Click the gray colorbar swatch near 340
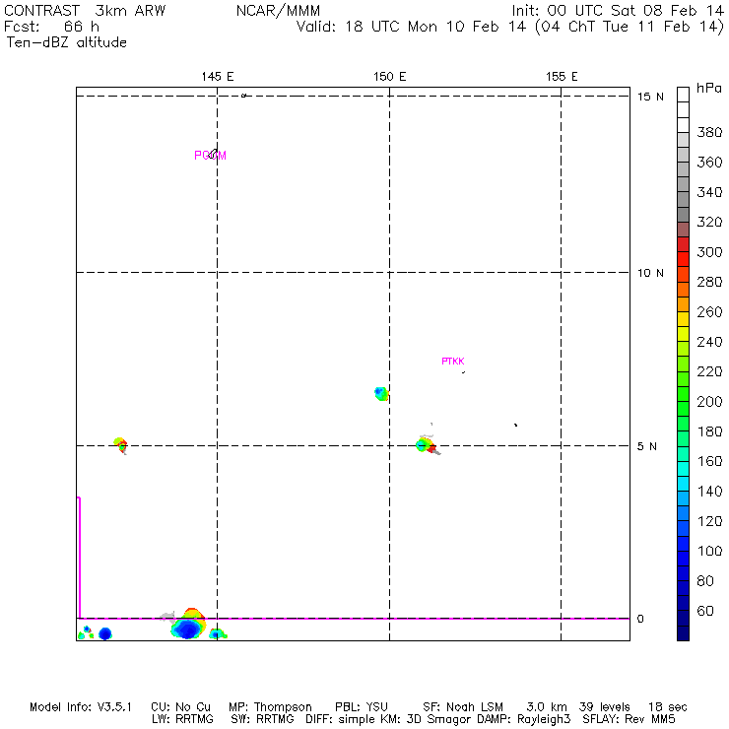The height and width of the screenshot is (729, 729). [x=683, y=199]
